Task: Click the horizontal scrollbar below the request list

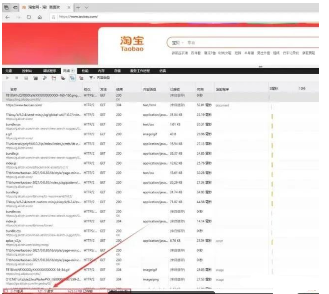Action: [x=161, y=292]
